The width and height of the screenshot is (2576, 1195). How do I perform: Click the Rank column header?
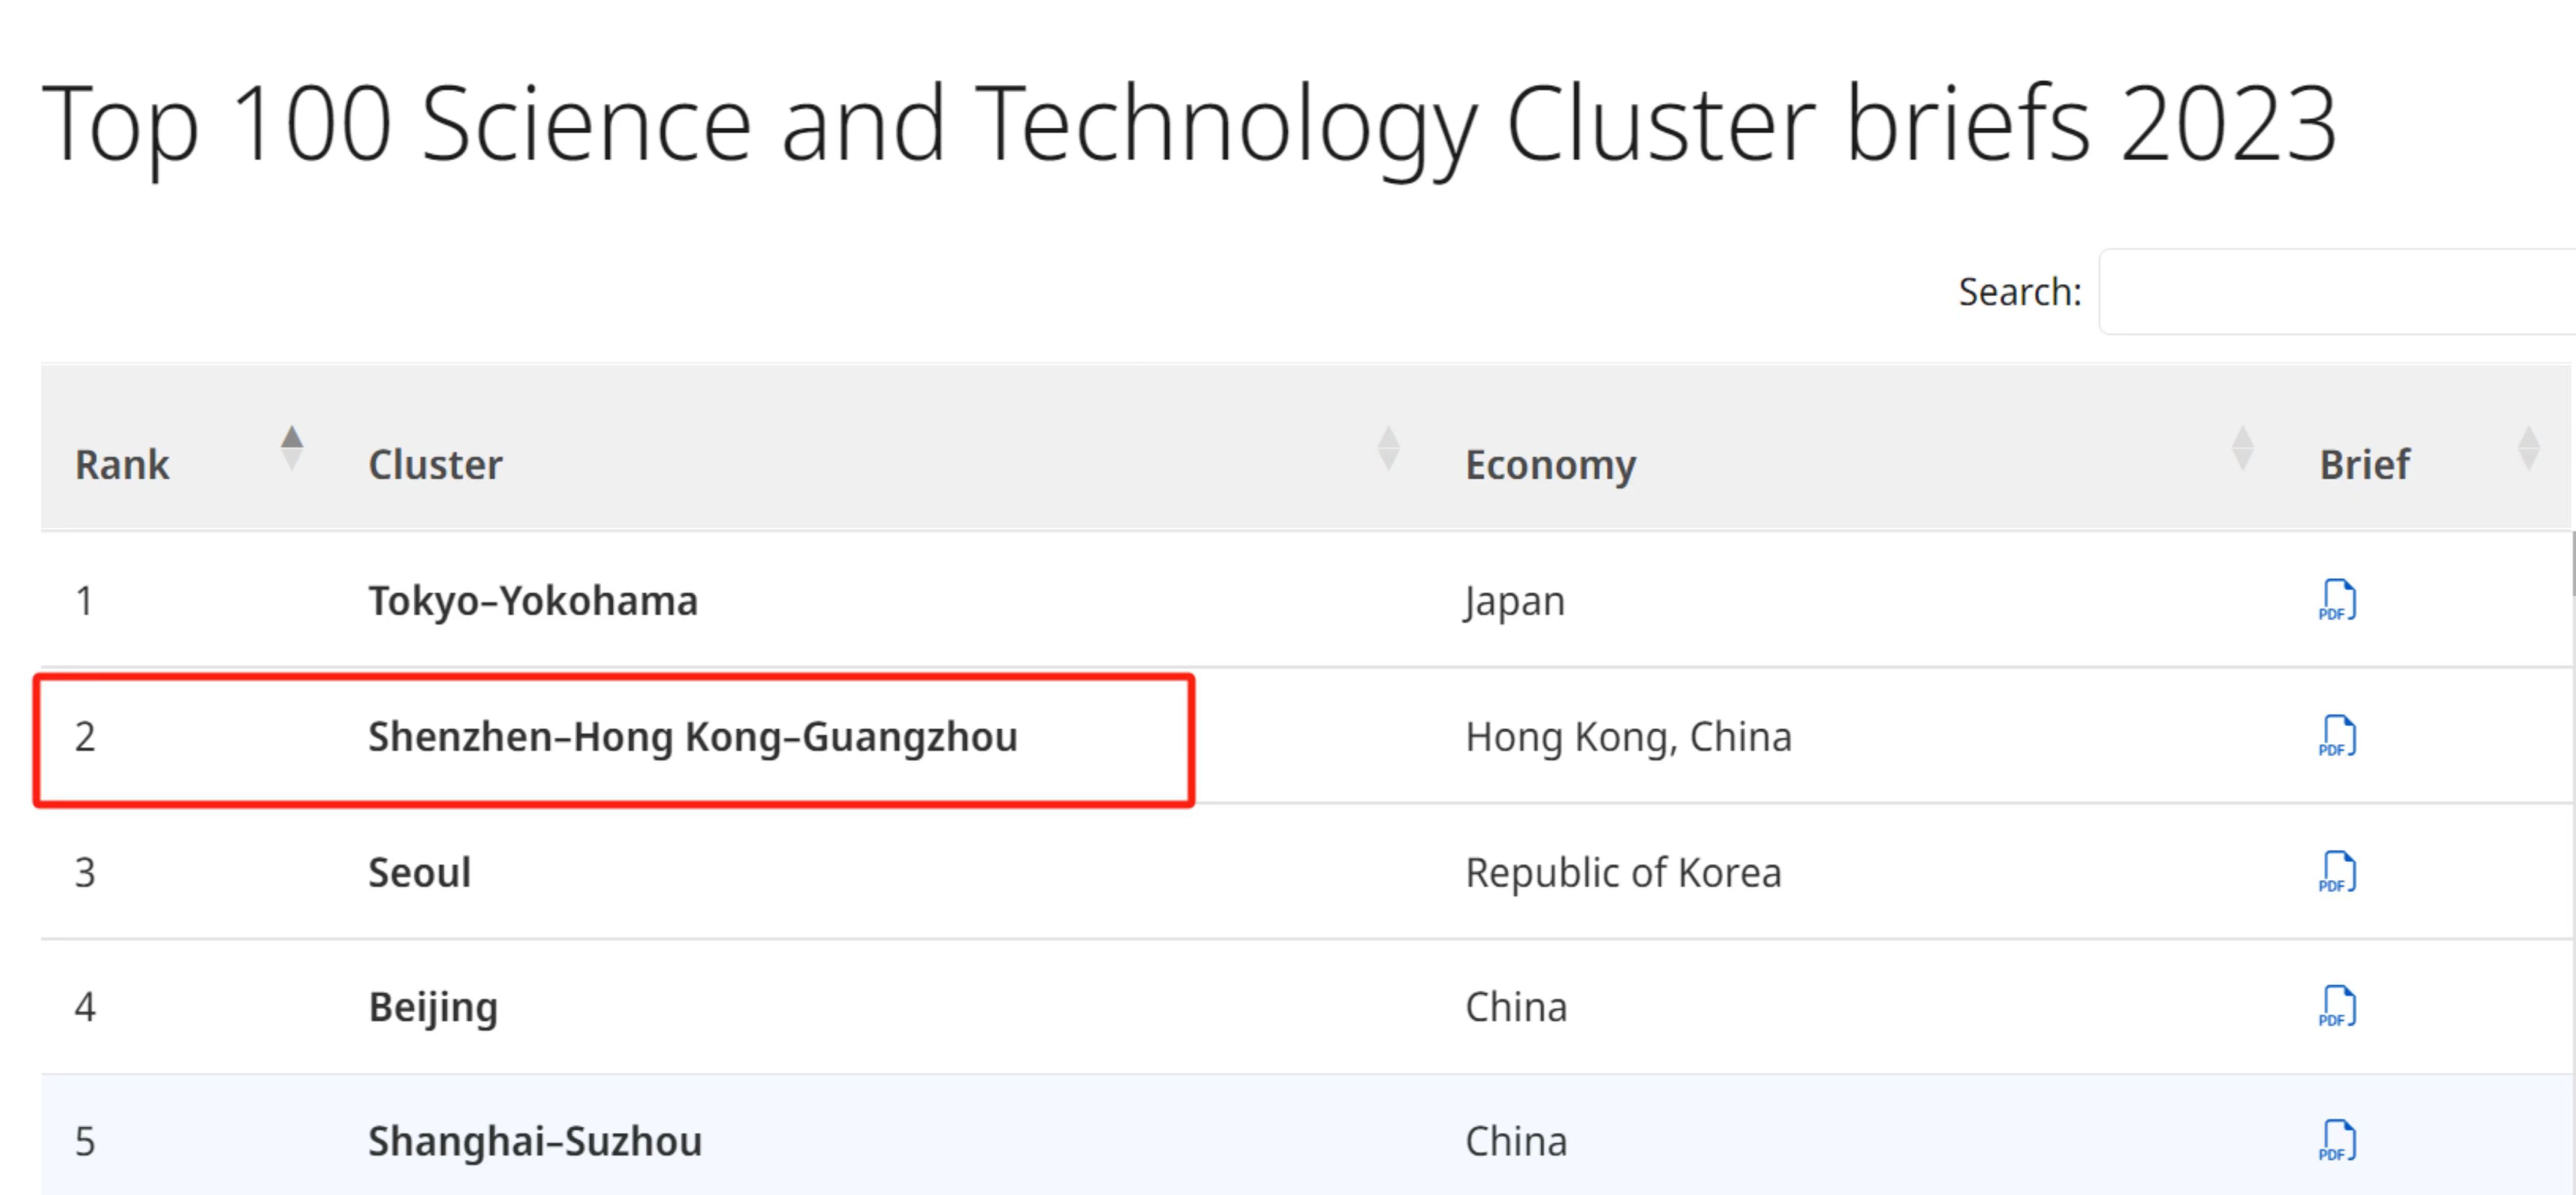[x=122, y=465]
